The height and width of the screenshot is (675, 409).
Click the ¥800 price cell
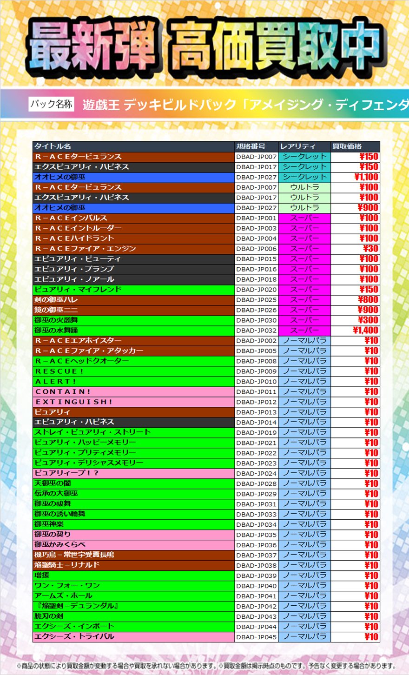click(x=355, y=300)
